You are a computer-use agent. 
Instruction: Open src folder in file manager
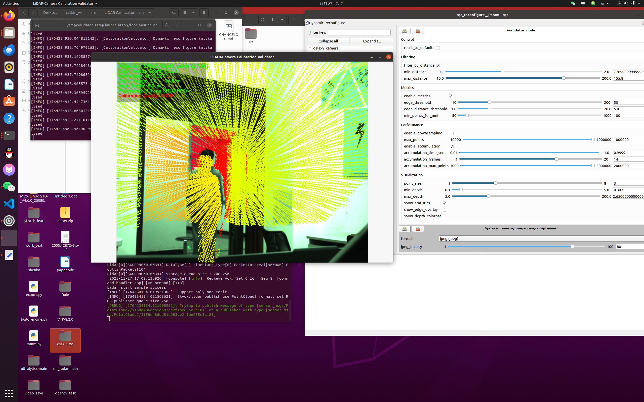click(251, 36)
